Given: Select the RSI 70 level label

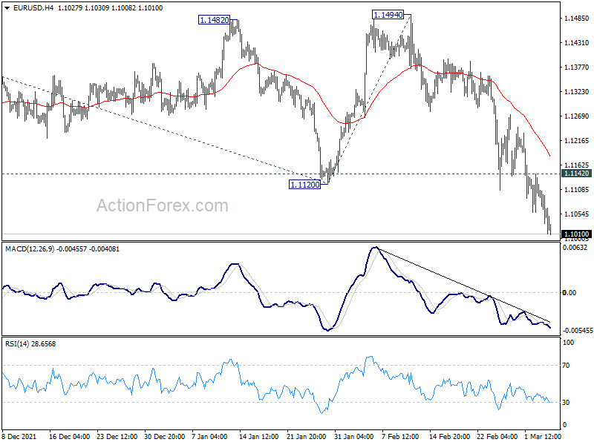Looking at the screenshot, I should point(566,365).
